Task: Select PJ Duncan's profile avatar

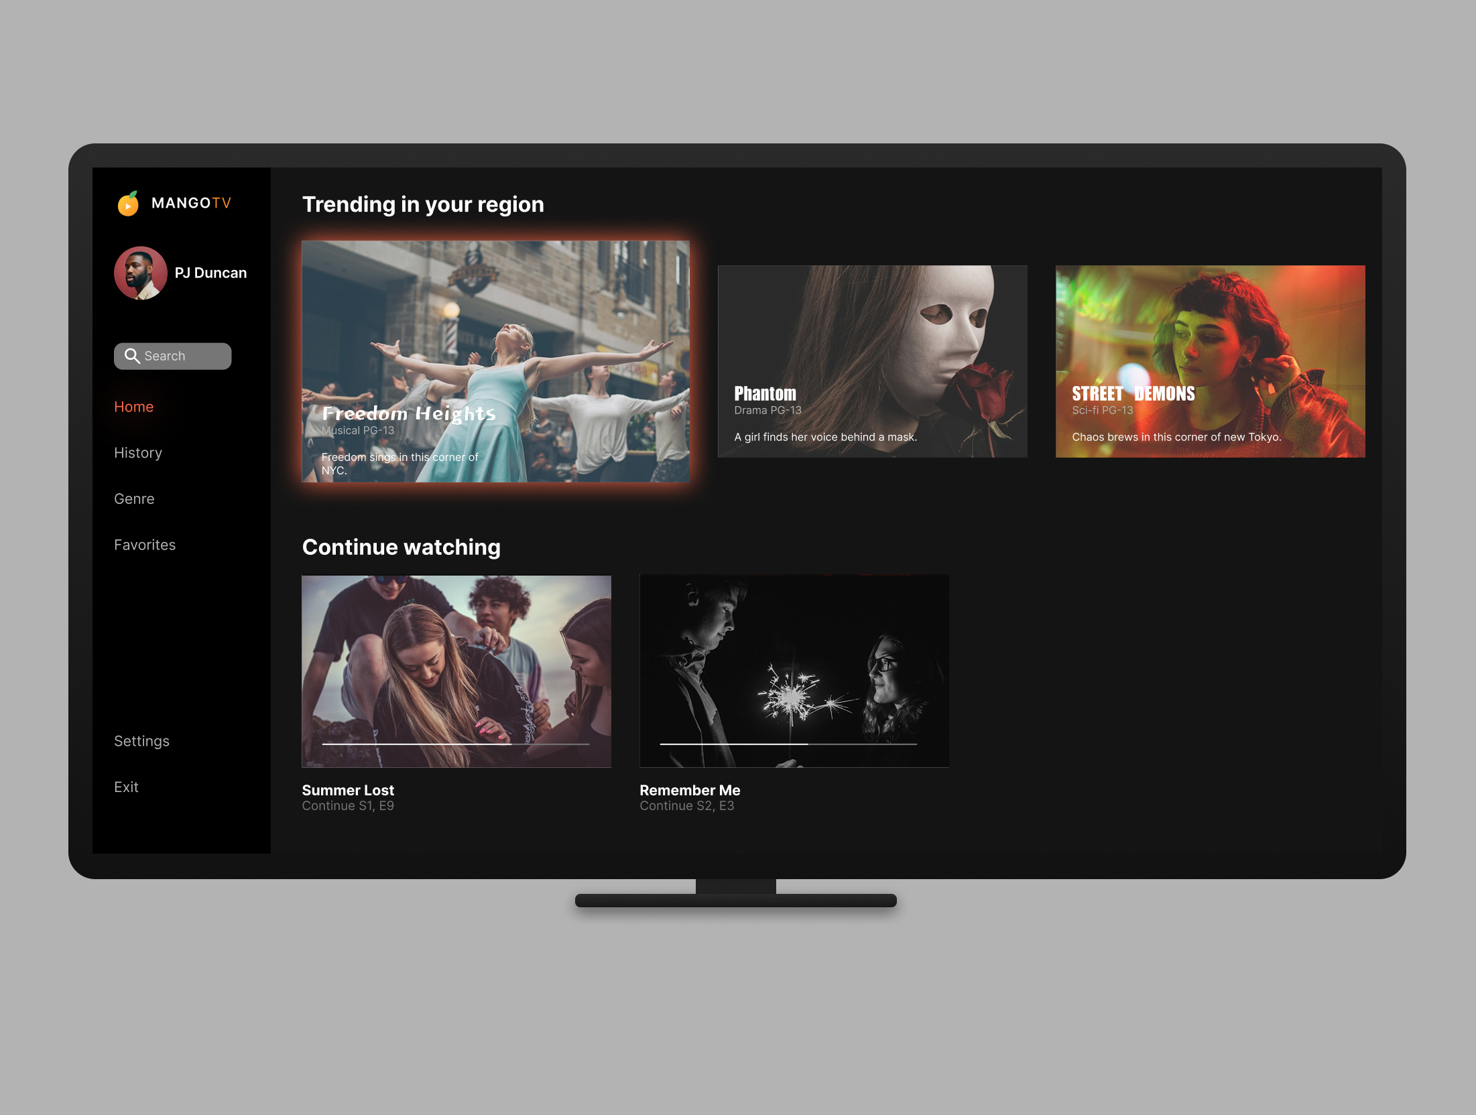Action: [141, 273]
